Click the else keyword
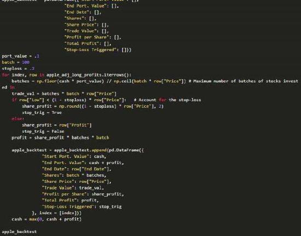301x236 pixels. pos(18,119)
